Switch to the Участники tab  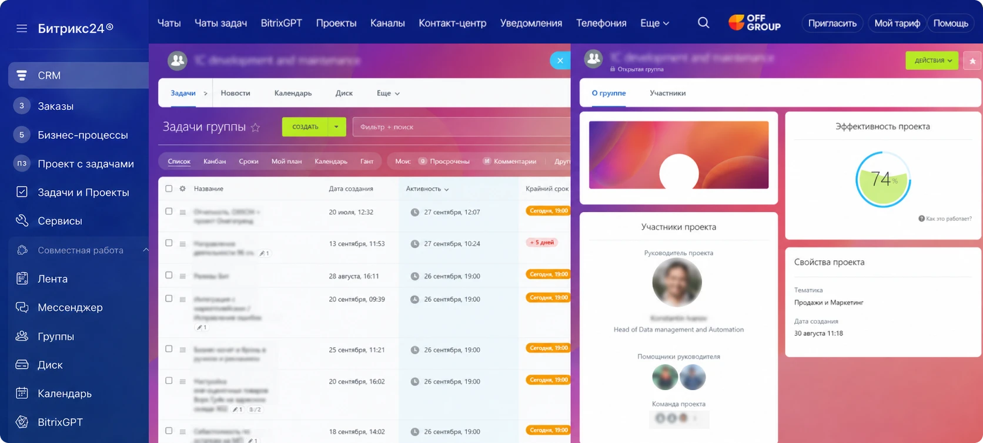coord(667,93)
